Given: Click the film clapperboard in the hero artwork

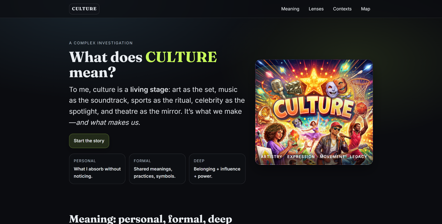Looking at the screenshot, I should coord(293,87).
